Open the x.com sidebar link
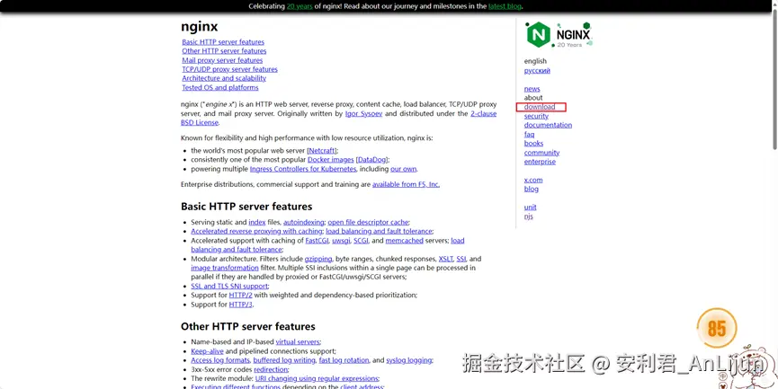The image size is (778, 389). 533,180
